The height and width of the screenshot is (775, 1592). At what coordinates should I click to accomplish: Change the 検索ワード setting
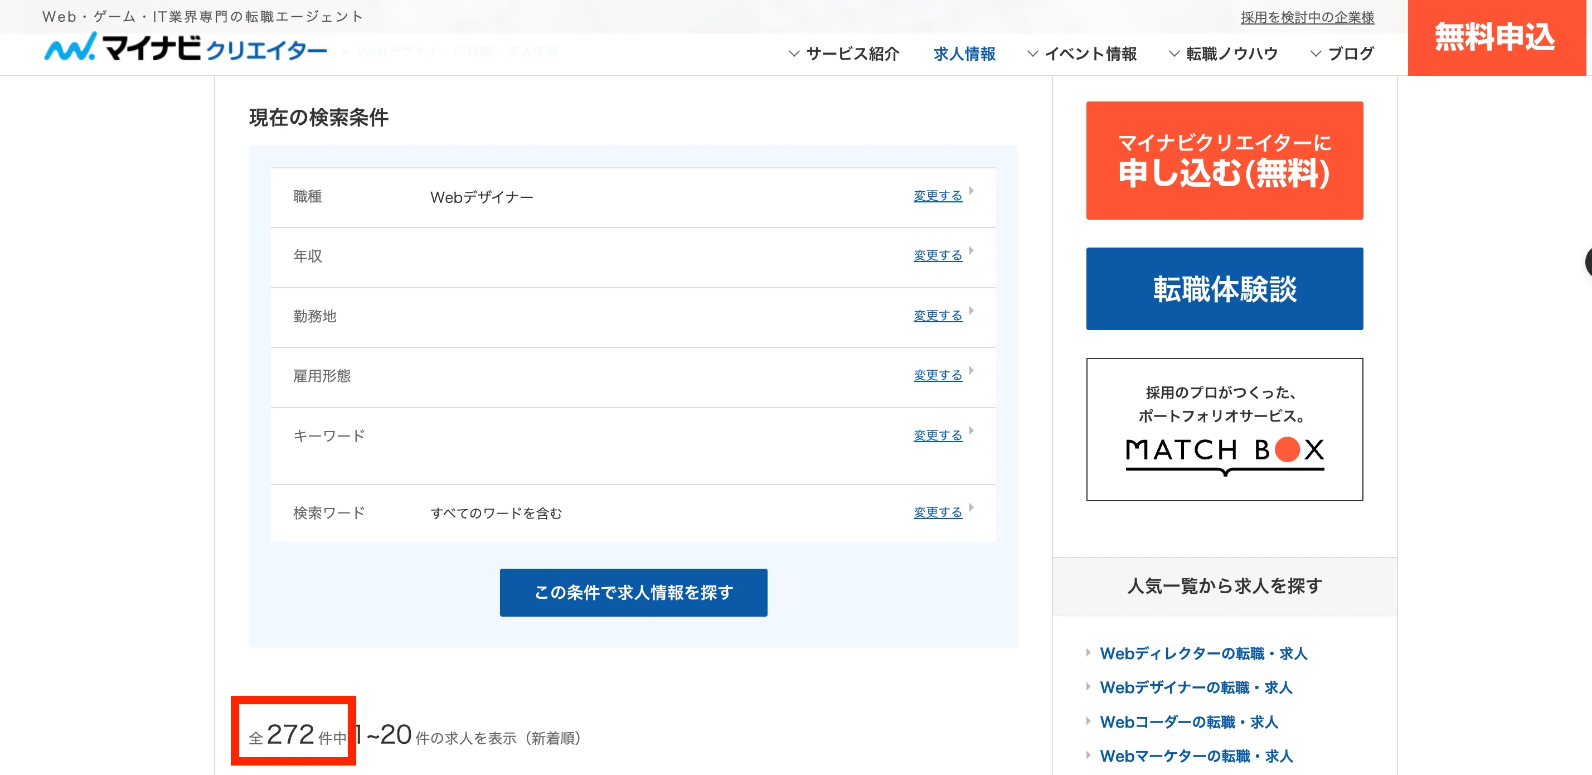[x=937, y=512]
